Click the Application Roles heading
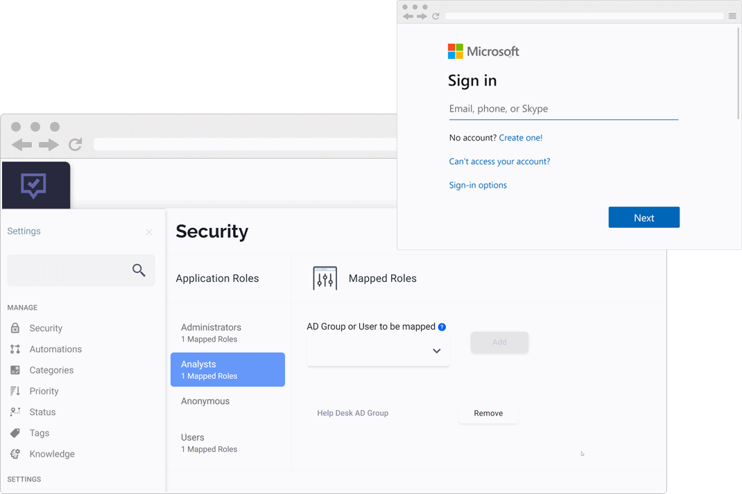This screenshot has width=742, height=494. [217, 279]
